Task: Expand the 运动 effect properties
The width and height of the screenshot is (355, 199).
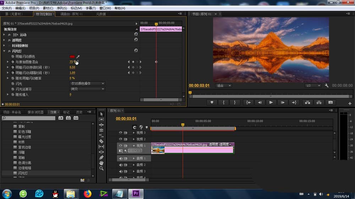Action: (x=4, y=35)
